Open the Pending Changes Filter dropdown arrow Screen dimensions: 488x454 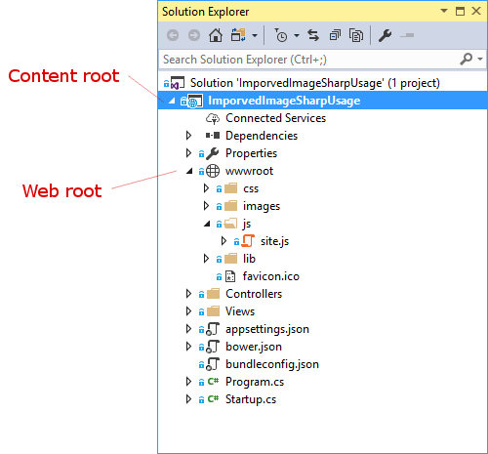coord(297,35)
